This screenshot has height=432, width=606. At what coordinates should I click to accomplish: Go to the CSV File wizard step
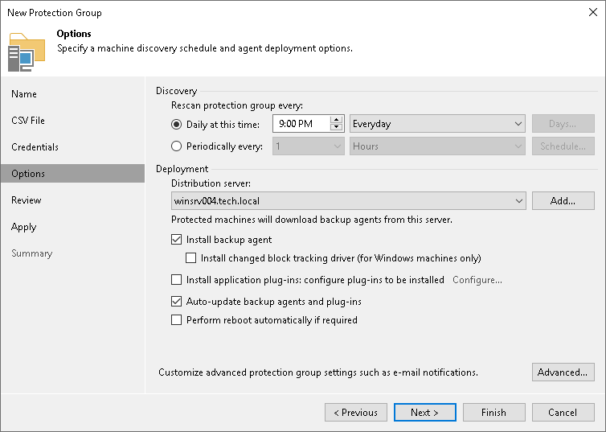28,121
